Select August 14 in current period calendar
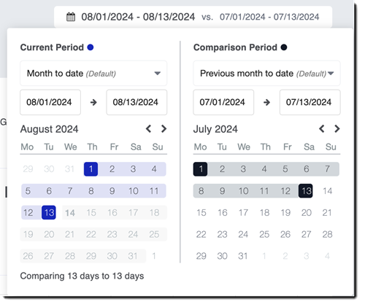Image resolution: width=365 pixels, height=307 pixels. tap(70, 213)
